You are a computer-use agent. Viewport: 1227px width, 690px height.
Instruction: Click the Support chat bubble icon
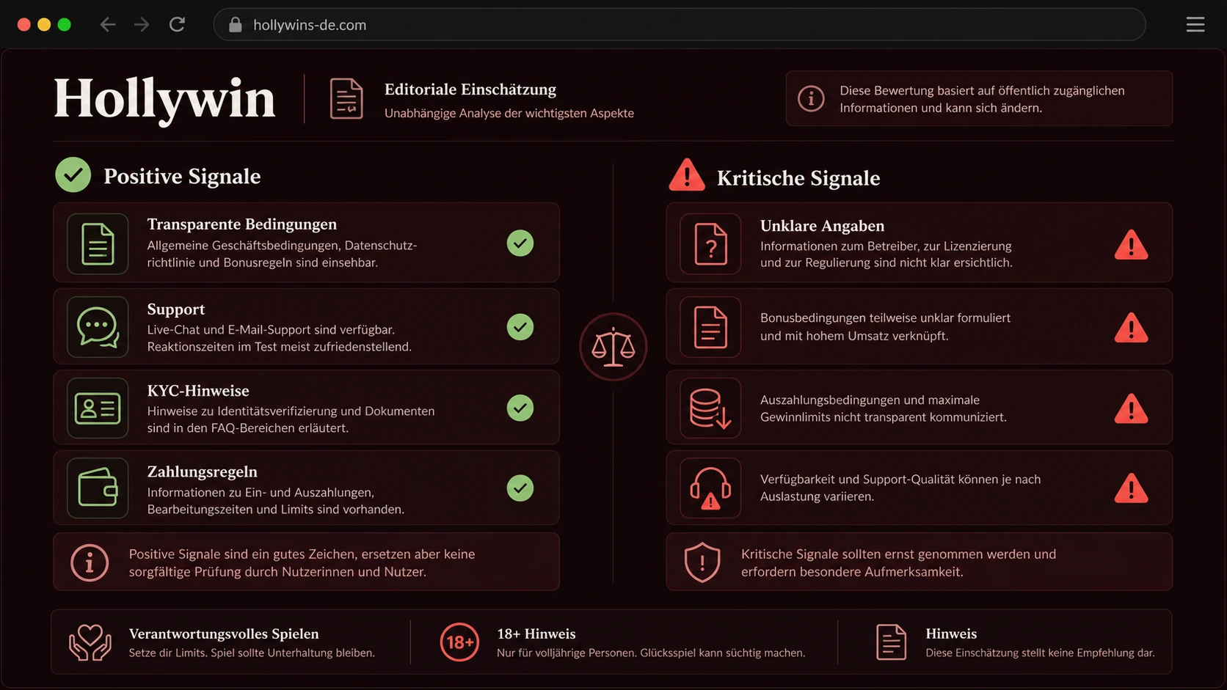98,327
